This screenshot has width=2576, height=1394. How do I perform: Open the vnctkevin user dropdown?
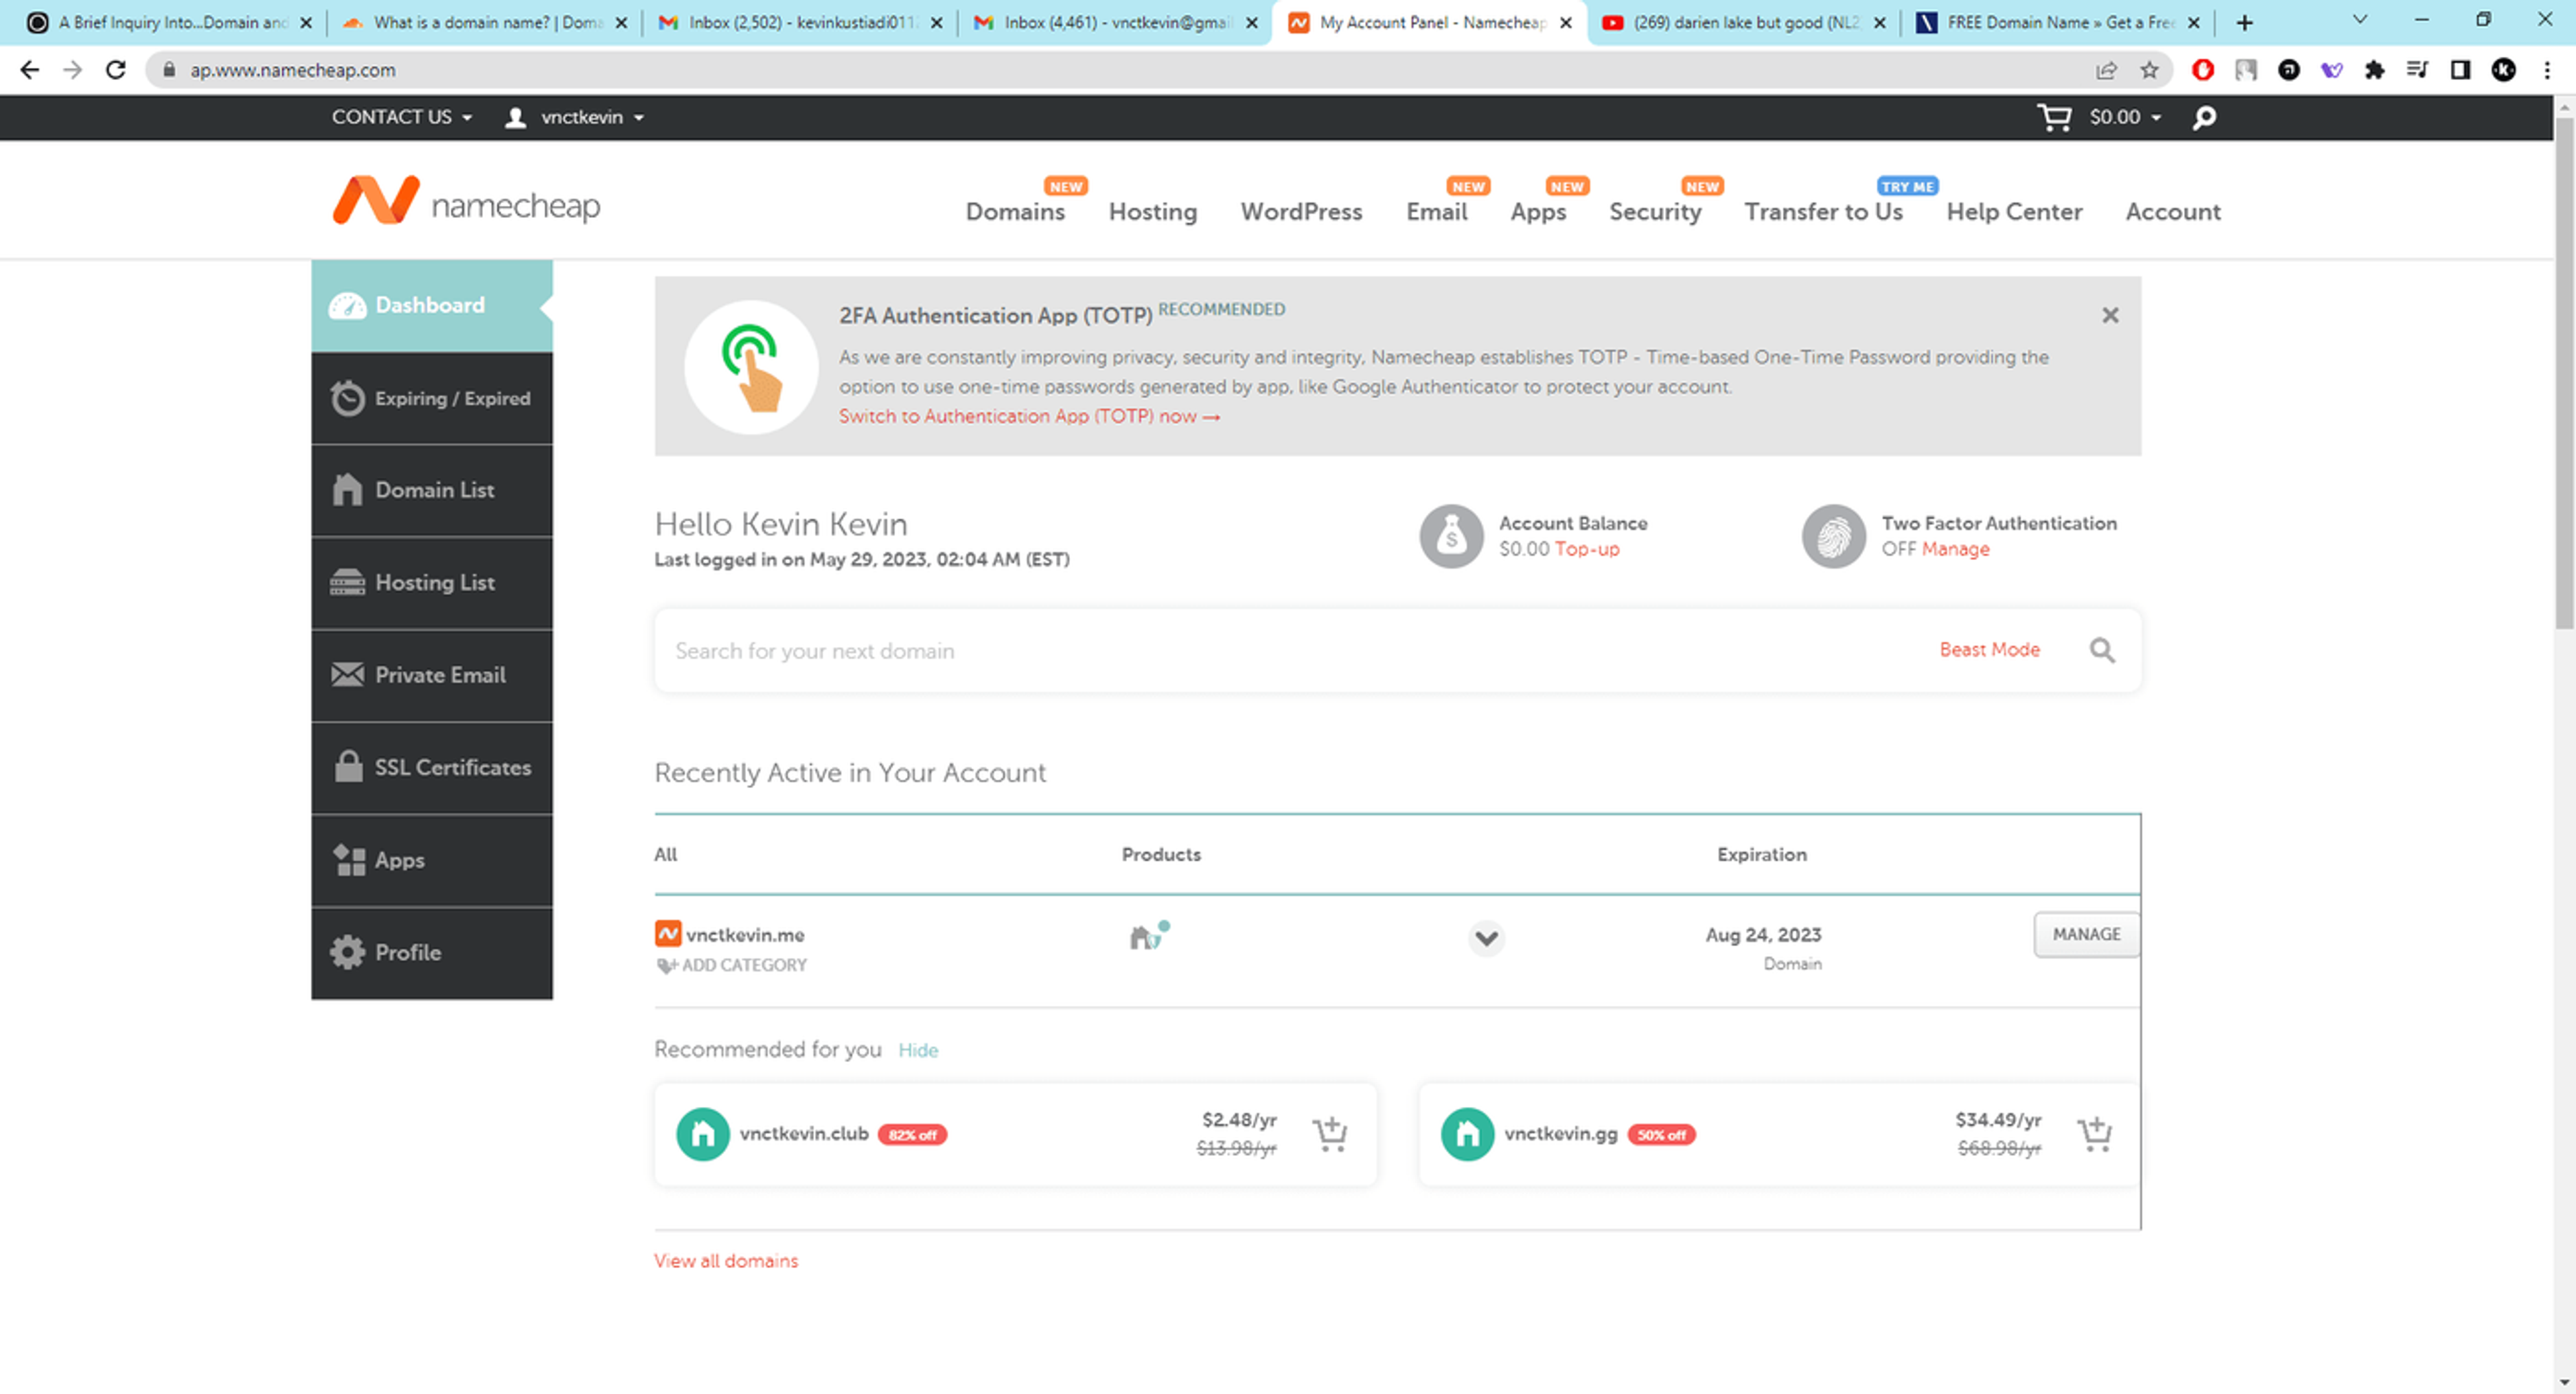(x=575, y=117)
